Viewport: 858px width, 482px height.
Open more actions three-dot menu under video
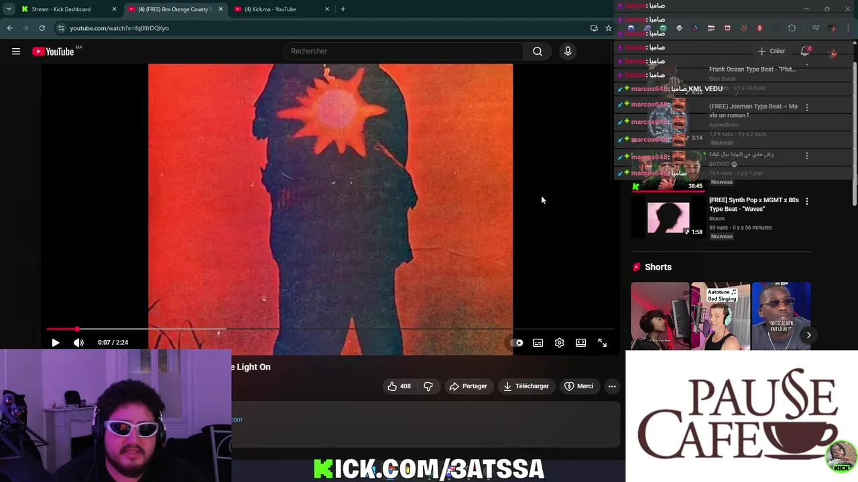[612, 386]
